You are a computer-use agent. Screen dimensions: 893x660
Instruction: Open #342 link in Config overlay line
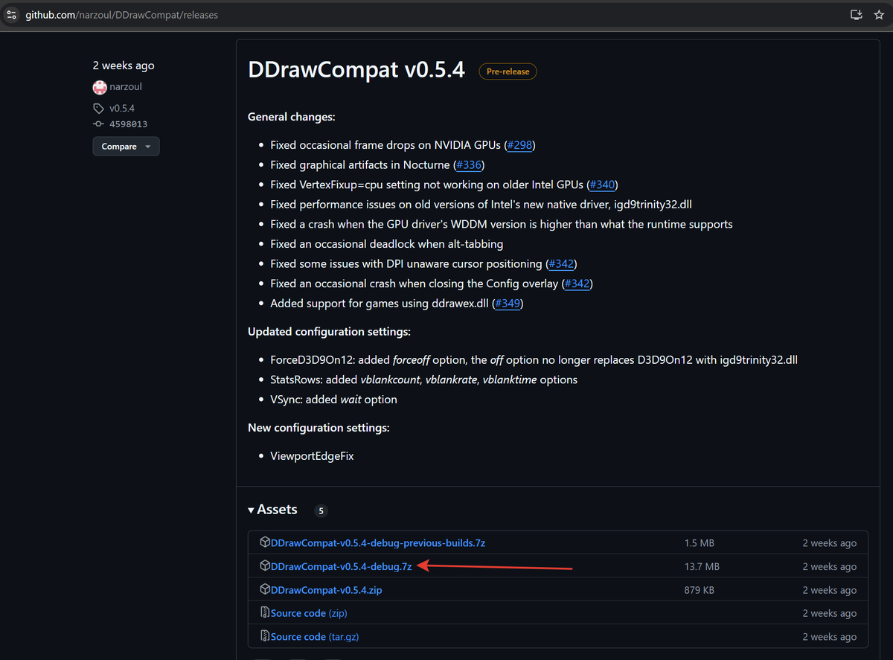coord(577,283)
